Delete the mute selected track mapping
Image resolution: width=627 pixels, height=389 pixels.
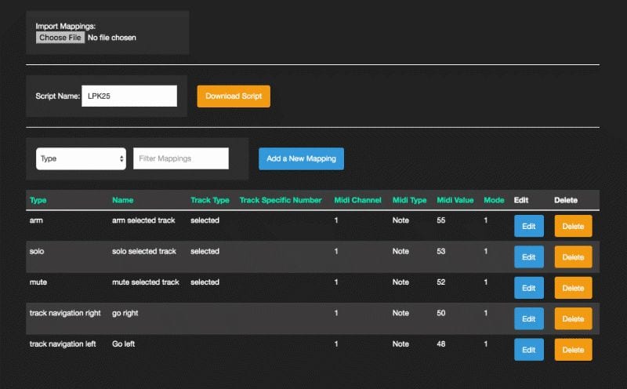(x=573, y=288)
